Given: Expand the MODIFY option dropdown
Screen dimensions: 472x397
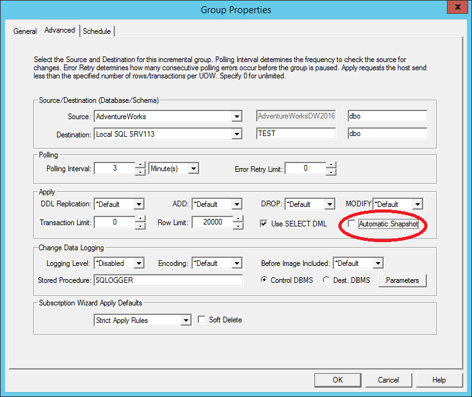Looking at the screenshot, I should click(417, 204).
